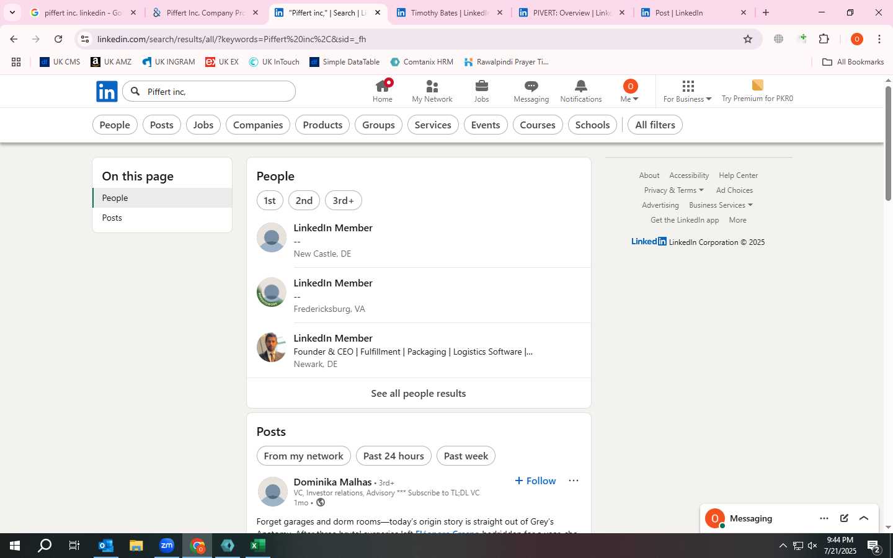Open UK AMZ bookmark
The image size is (893, 558).
[111, 62]
